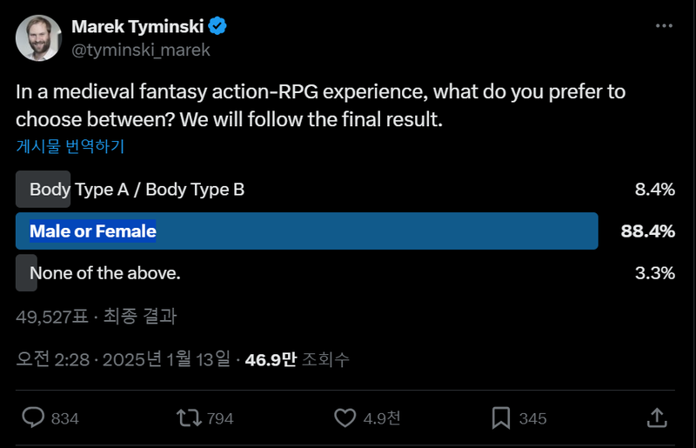Click the translate post link
The image size is (696, 448).
pos(70,146)
